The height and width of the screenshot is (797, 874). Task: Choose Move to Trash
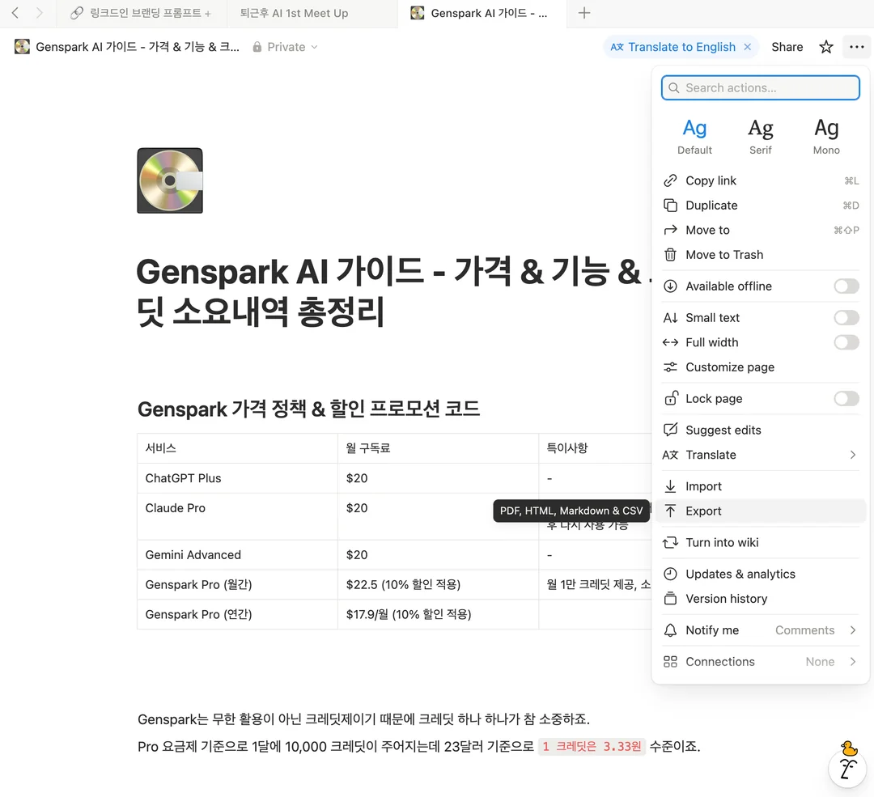(x=760, y=255)
